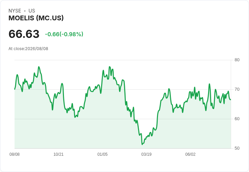
Task: Click the current price 66.63
Action: [x=24, y=34]
